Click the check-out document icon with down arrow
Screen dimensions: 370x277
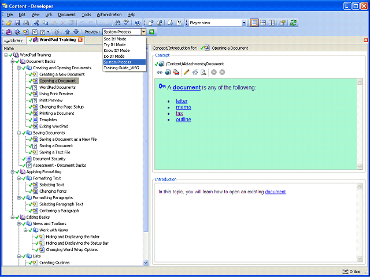pyautogui.click(x=171, y=23)
